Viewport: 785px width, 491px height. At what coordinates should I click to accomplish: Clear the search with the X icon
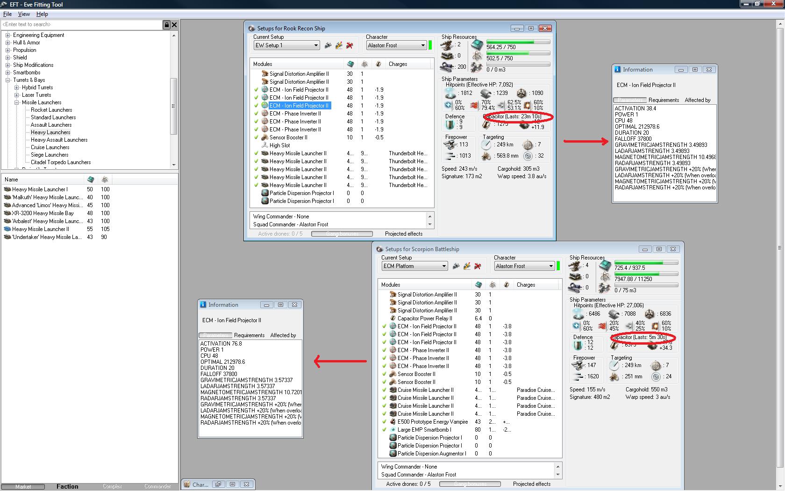(174, 24)
